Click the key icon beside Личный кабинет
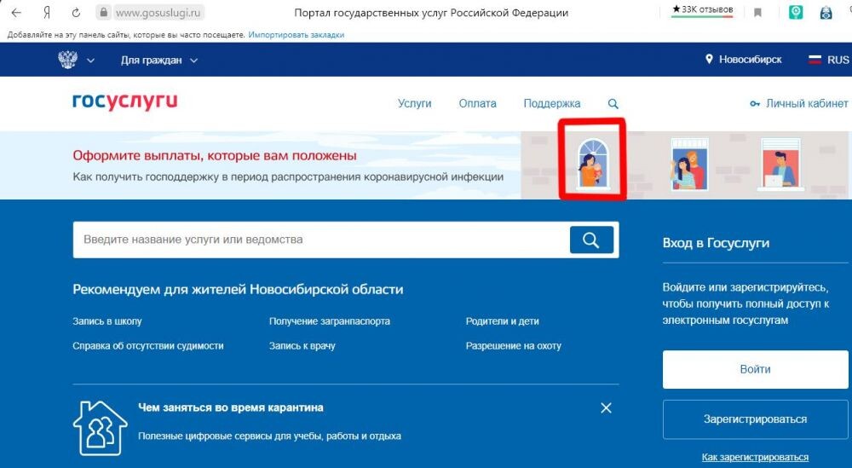 pyautogui.click(x=755, y=104)
